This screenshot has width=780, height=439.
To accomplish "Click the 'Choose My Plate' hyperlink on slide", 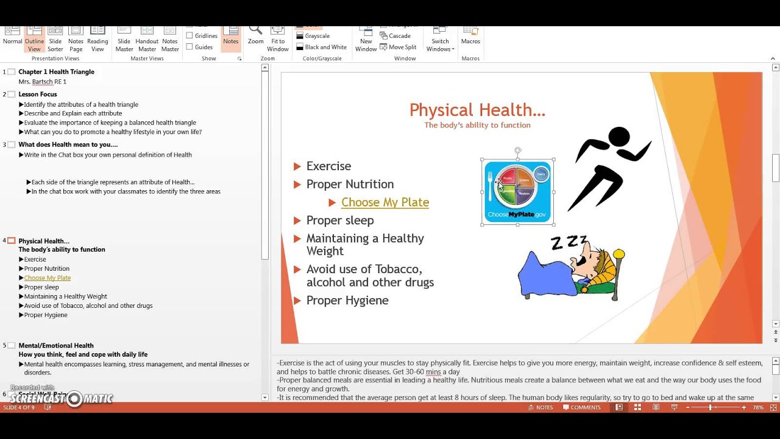I will click(x=385, y=202).
